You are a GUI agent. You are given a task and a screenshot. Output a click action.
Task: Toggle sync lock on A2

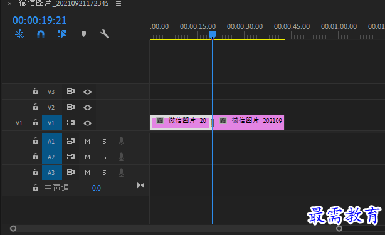(71, 156)
